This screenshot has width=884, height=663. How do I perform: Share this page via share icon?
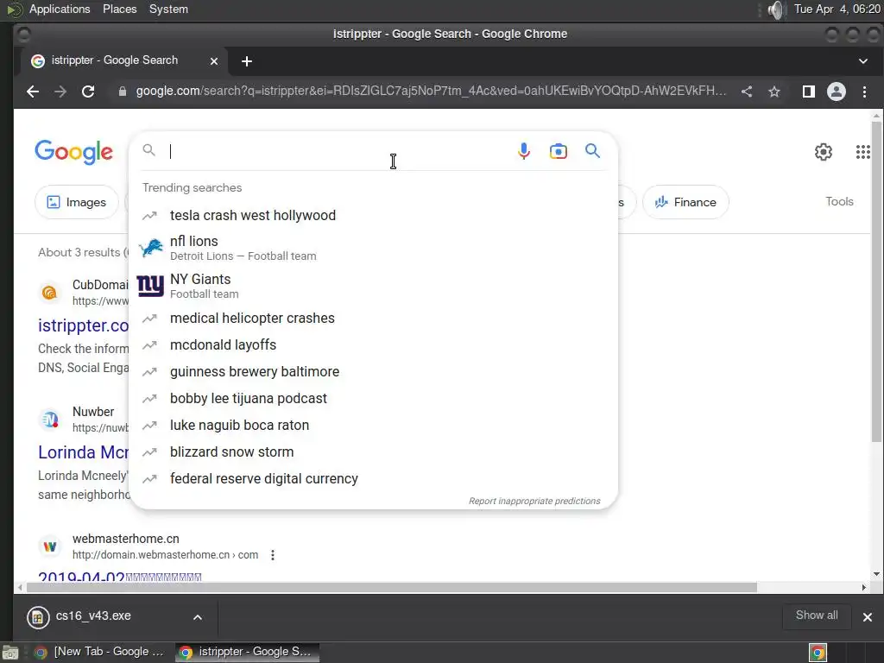747,92
